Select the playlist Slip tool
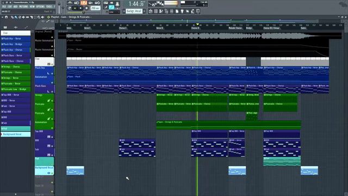The width and height of the screenshot is (348, 196). point(27,17)
